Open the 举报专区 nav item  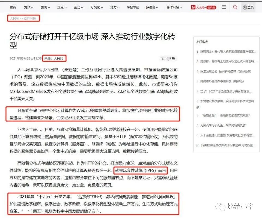[133, 7]
